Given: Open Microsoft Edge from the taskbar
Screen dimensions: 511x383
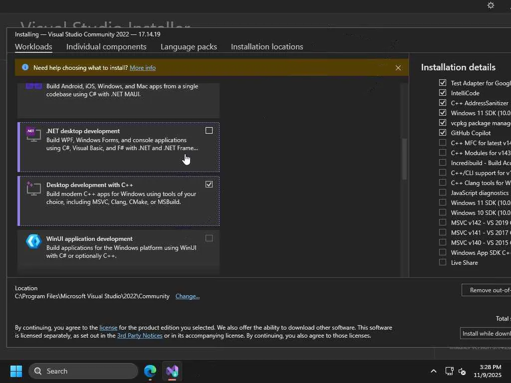Looking at the screenshot, I should 150,371.
